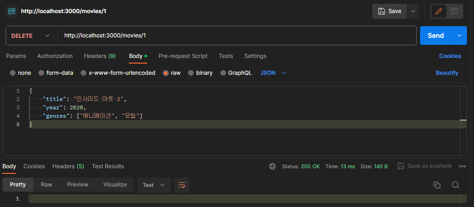This screenshot has width=474, height=207.
Task: Send the request
Action: (436, 36)
